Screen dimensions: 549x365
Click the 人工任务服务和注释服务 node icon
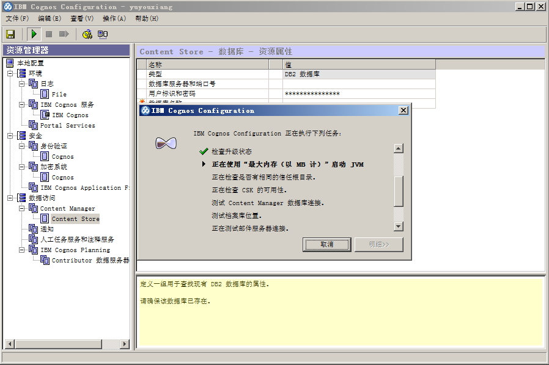coord(33,239)
